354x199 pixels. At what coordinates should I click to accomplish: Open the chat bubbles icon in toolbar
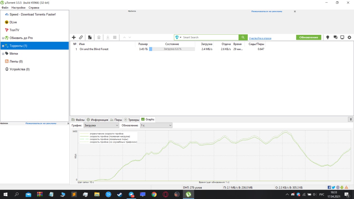[335, 37]
